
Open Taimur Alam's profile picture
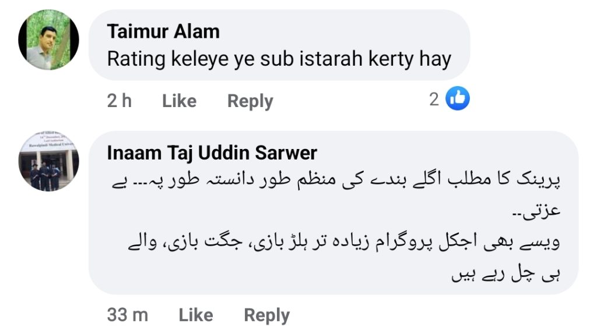pos(49,40)
